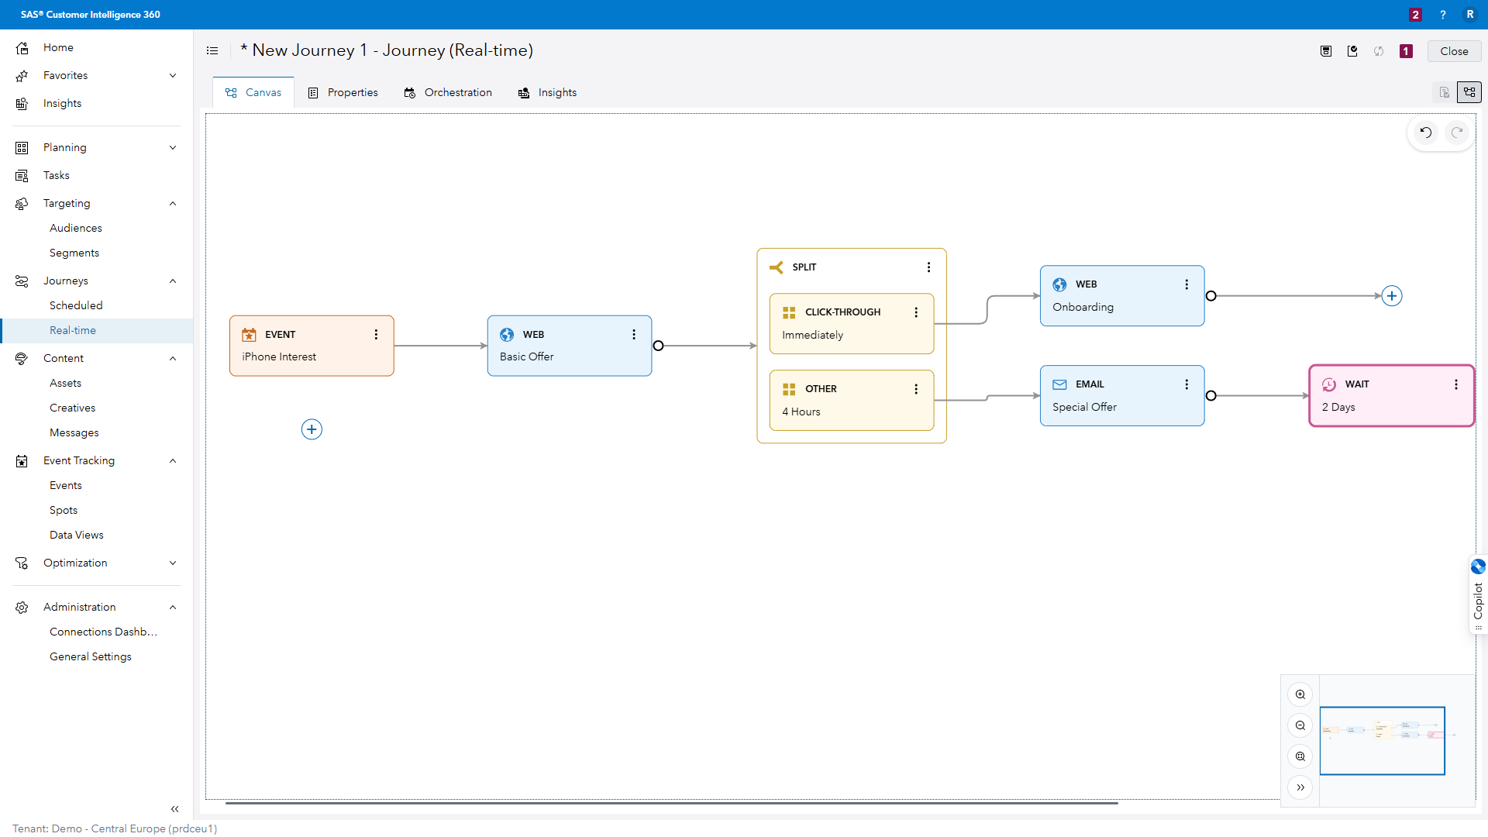
Task: Click fit-to-screen zoom icon on minimap
Action: point(1300,756)
